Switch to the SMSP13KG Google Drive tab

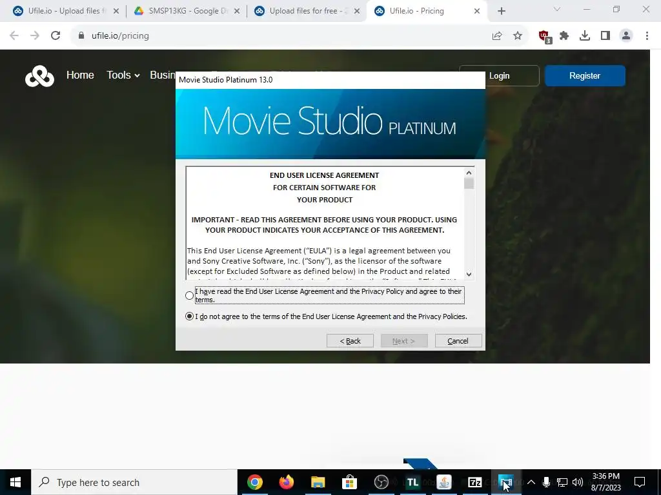(185, 11)
